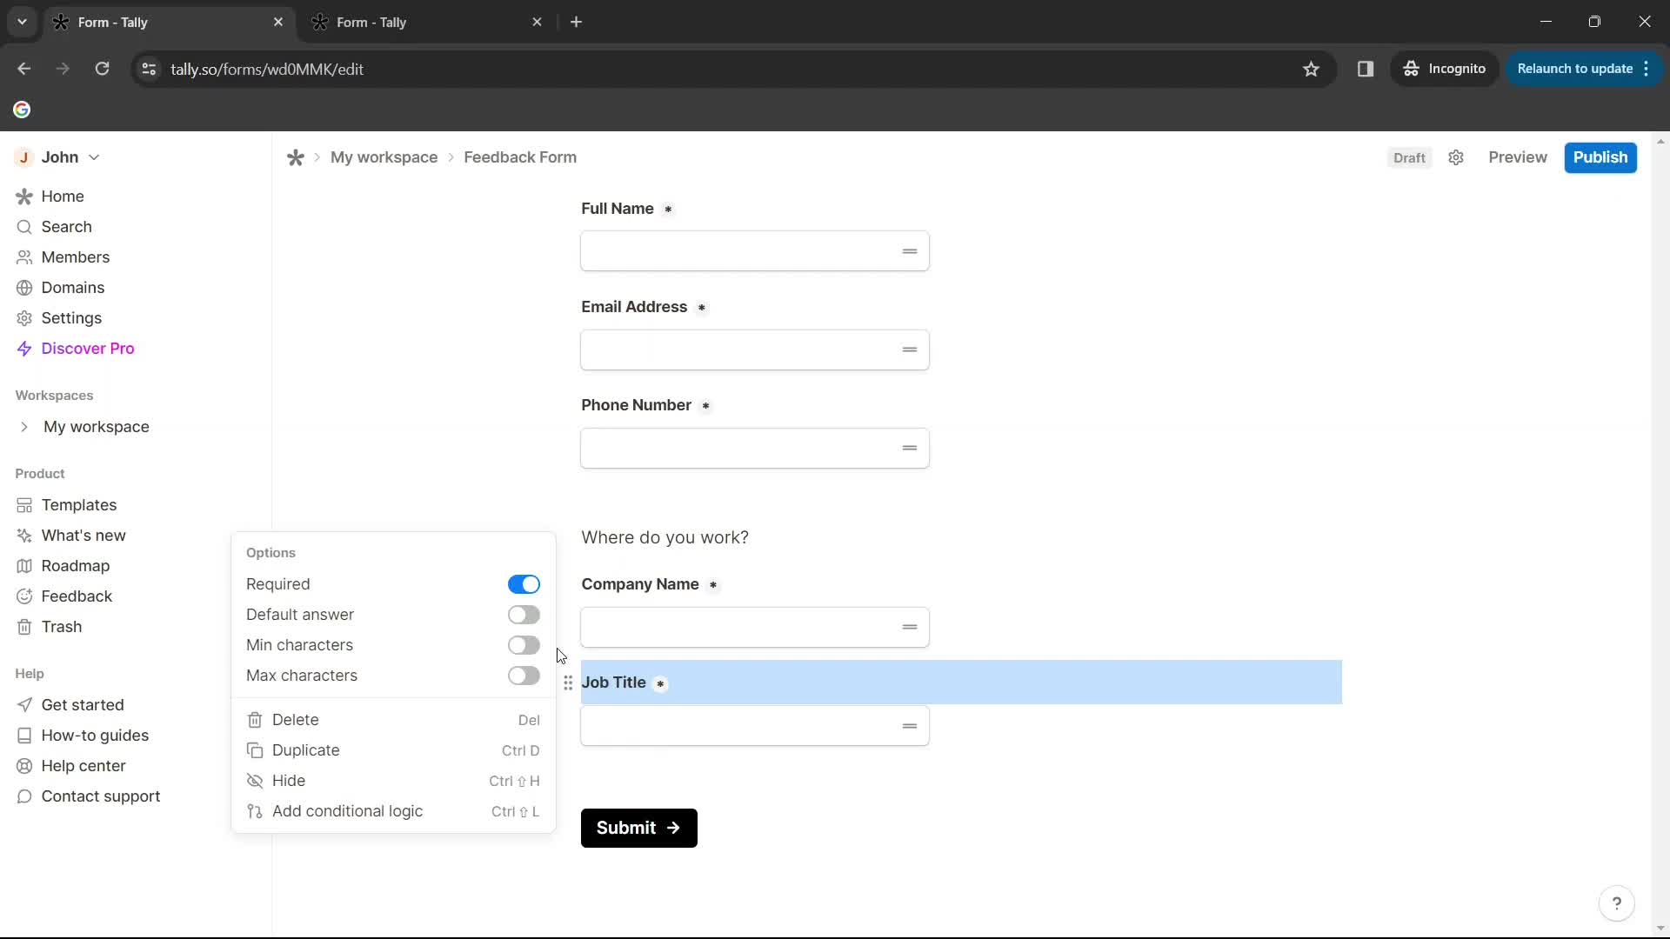Viewport: 1670px width, 939px height.
Task: Click the Home sidebar icon
Action: (24, 196)
